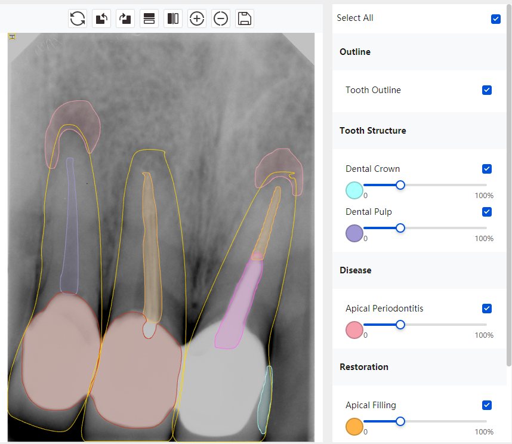Click the Apical Periodontitis opacity slider handle
The image size is (512, 444).
tap(400, 325)
